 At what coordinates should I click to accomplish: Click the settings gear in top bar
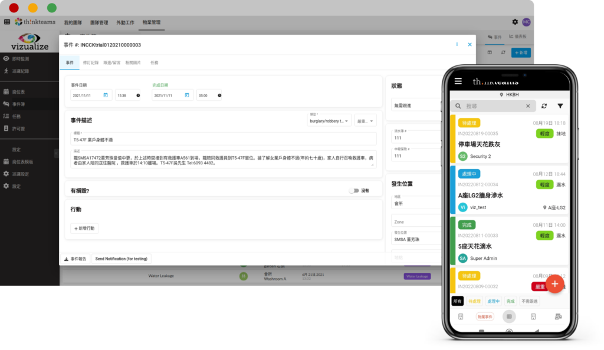click(x=515, y=22)
